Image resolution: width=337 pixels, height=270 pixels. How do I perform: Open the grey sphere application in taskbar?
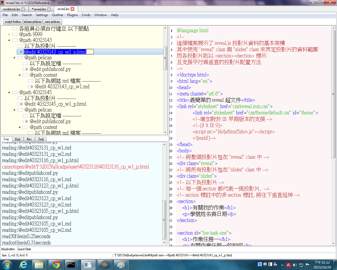click(105, 264)
